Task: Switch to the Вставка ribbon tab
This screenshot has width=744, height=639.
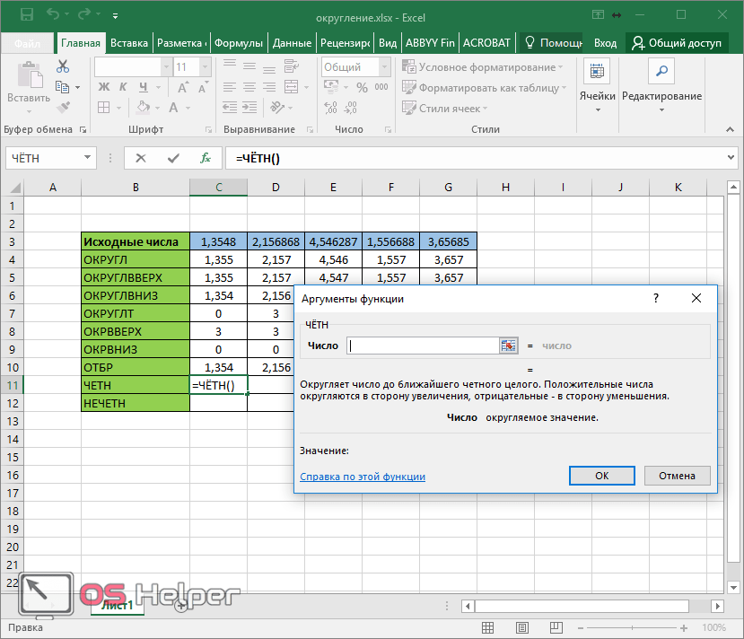Action: (129, 43)
